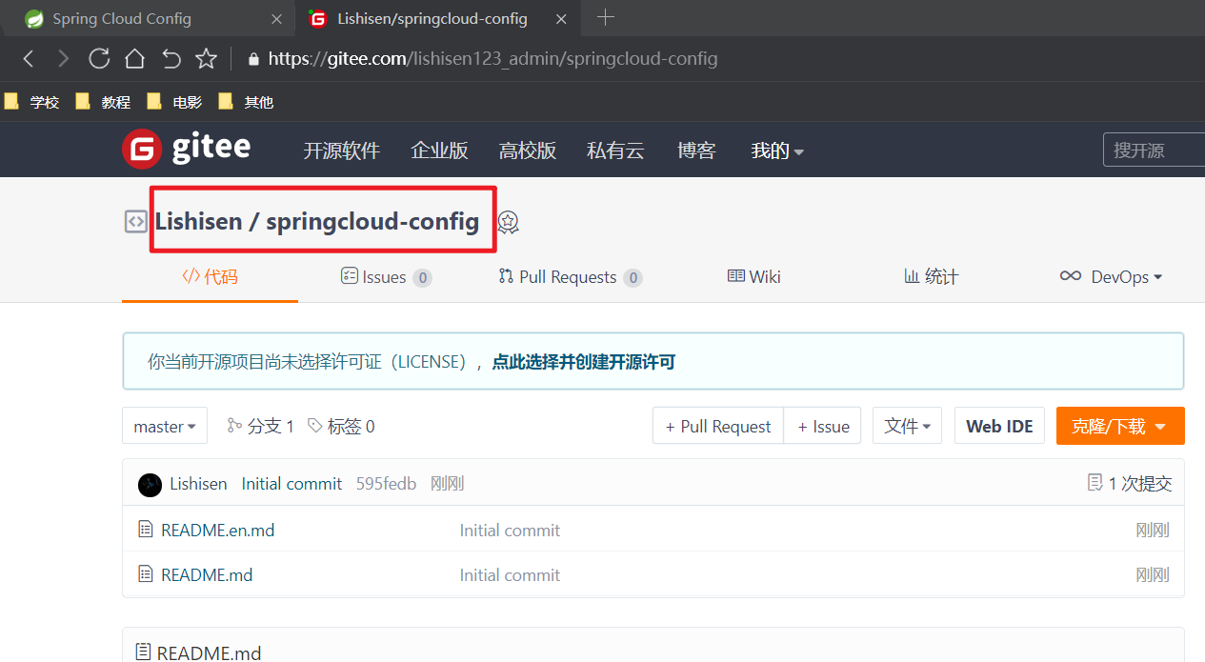View 1 次提交 commit history
Screen dimensions: 1205x662
pyautogui.click(x=1130, y=484)
